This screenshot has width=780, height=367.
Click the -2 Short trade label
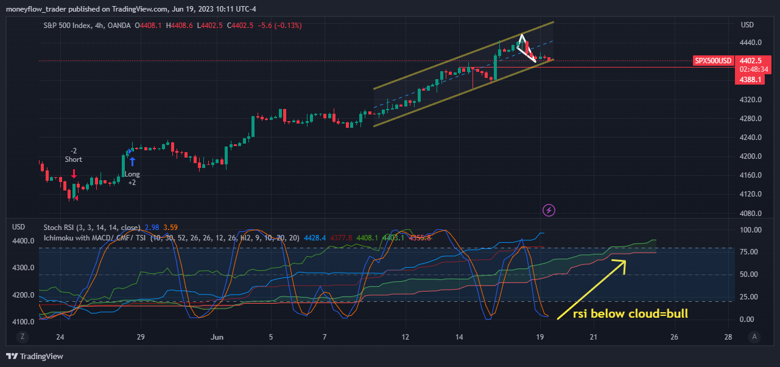click(x=74, y=155)
